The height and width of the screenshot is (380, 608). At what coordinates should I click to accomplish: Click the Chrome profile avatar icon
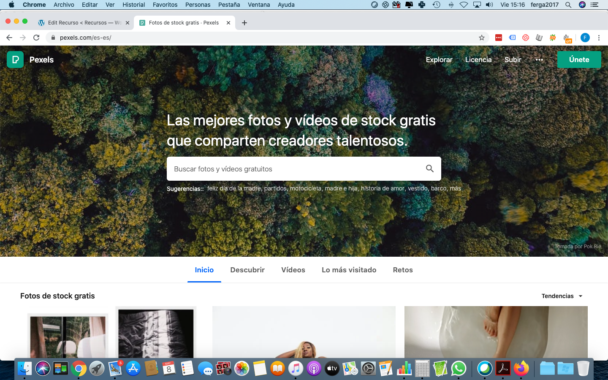pos(585,38)
